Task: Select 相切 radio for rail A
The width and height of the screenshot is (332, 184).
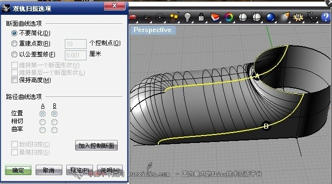Action: [43, 122]
